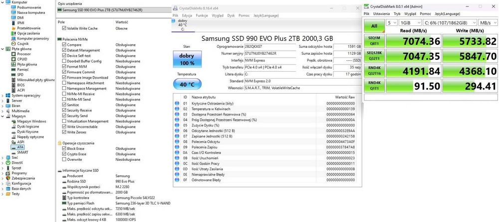Collapse the Płyta główna tree node

[x=3, y=49]
